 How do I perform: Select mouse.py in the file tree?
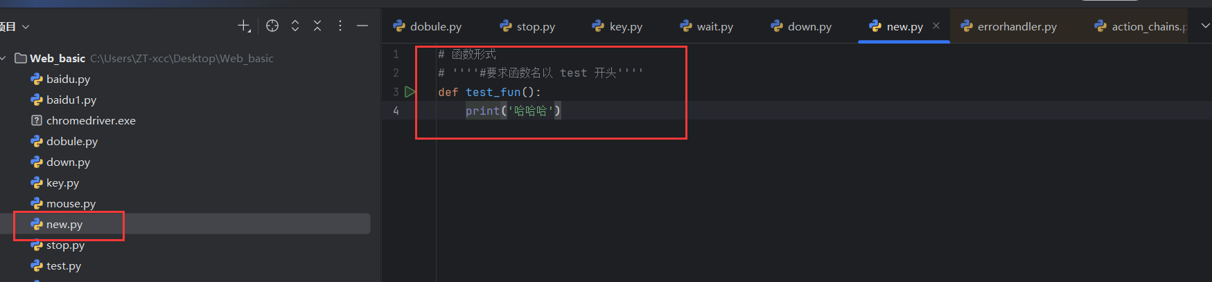point(64,203)
